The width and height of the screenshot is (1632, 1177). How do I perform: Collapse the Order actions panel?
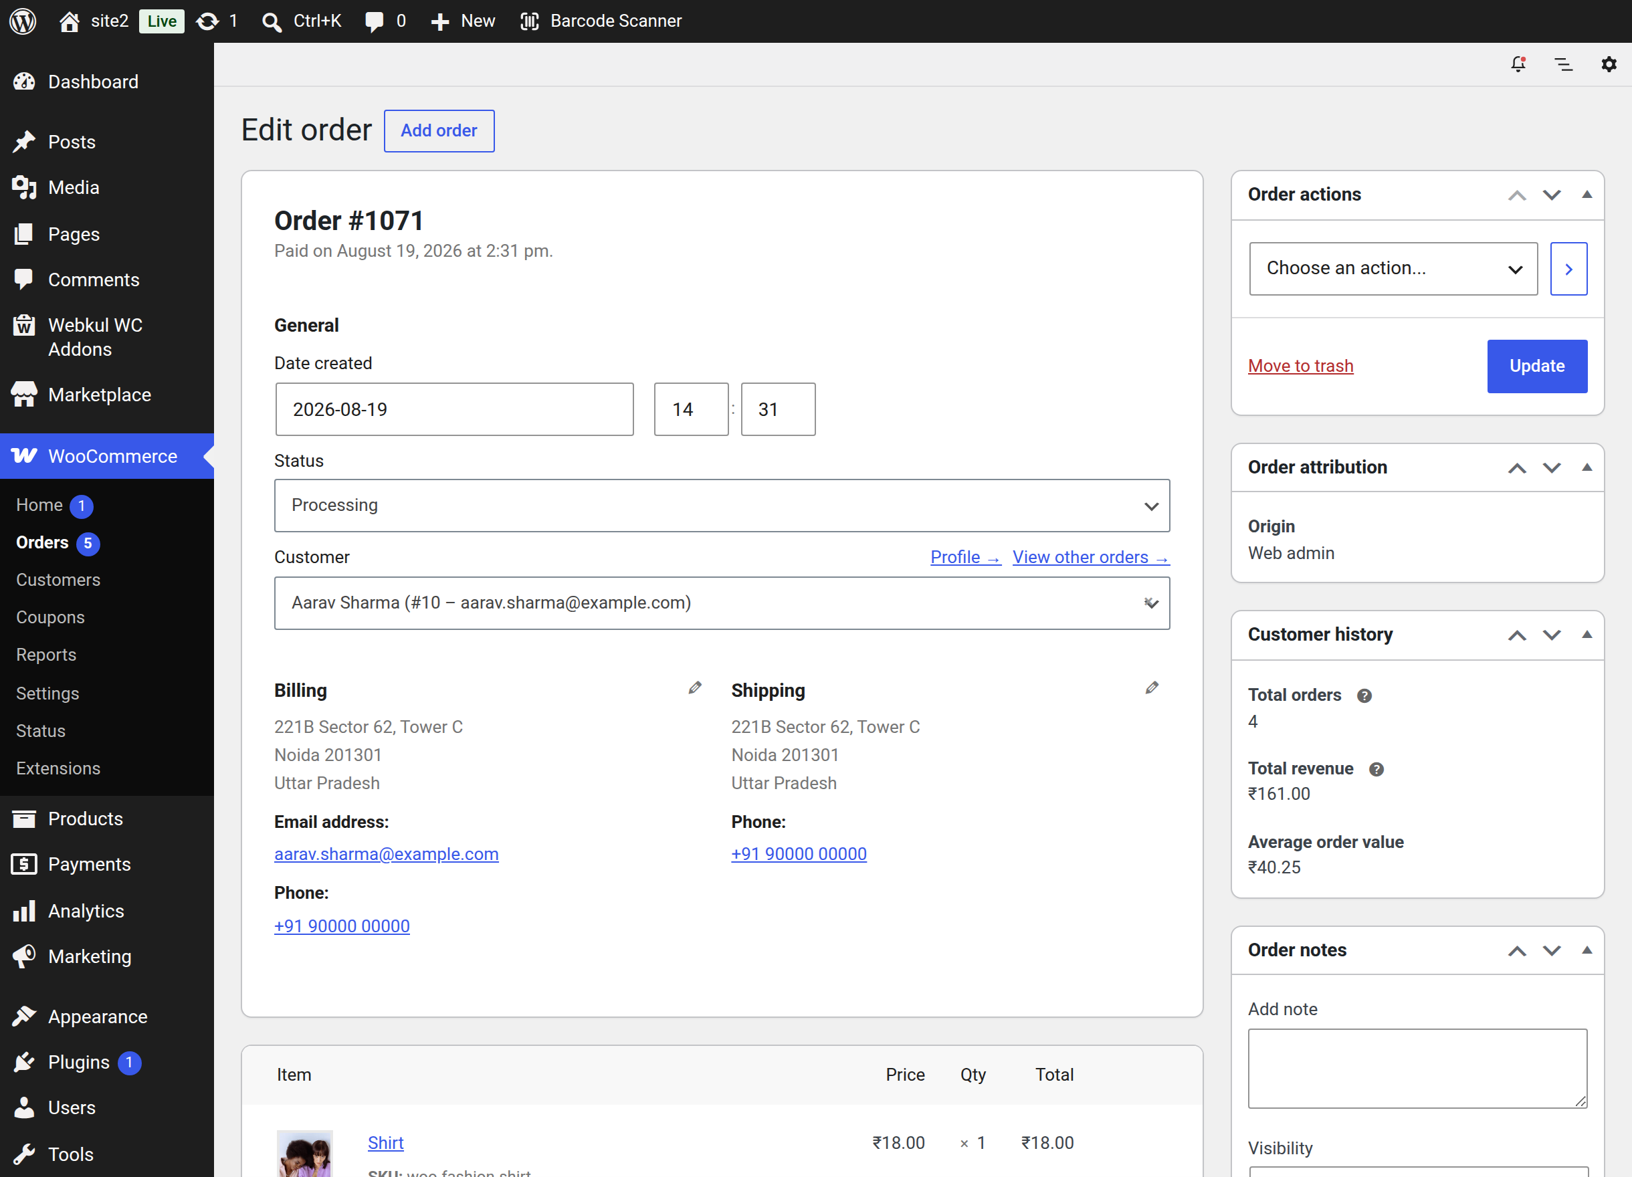point(1587,195)
